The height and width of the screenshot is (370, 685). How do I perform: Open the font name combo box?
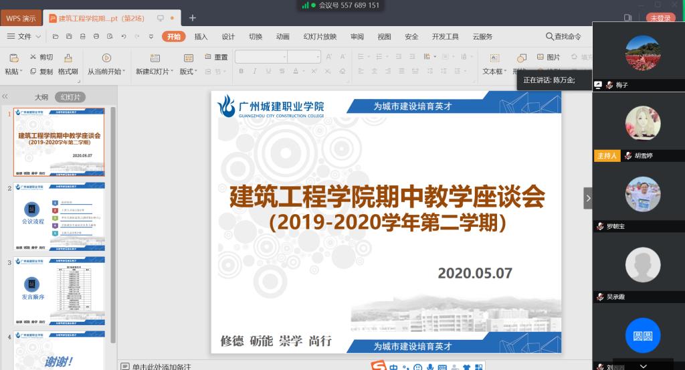(262, 58)
